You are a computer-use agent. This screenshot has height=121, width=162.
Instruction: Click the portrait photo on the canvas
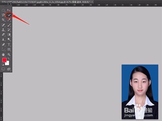140,92
